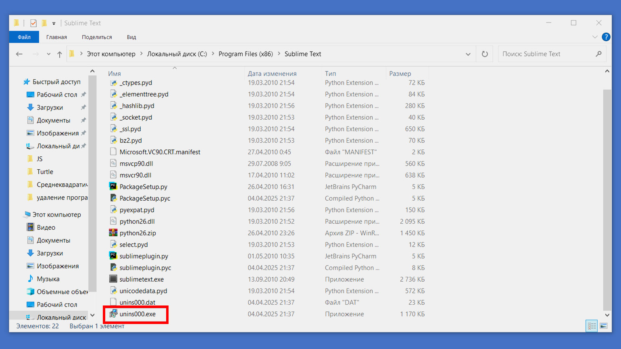Click the PackageSetup.pyc compiled file icon

pyautogui.click(x=113, y=198)
